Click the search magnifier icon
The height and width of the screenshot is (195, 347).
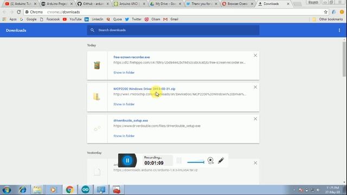92,30
